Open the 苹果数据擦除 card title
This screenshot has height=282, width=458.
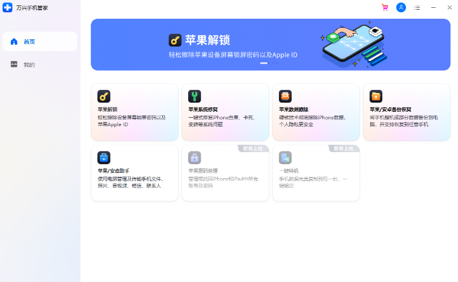tap(293, 110)
